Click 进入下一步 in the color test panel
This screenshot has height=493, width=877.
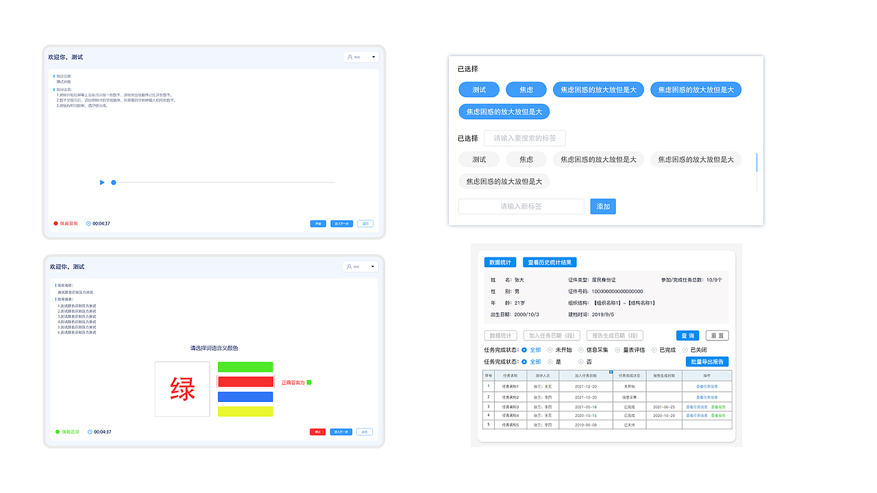(341, 432)
